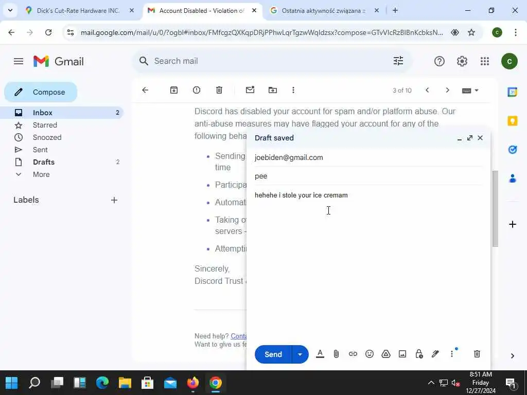Show search options filter icon
The image size is (527, 395).
398,61
